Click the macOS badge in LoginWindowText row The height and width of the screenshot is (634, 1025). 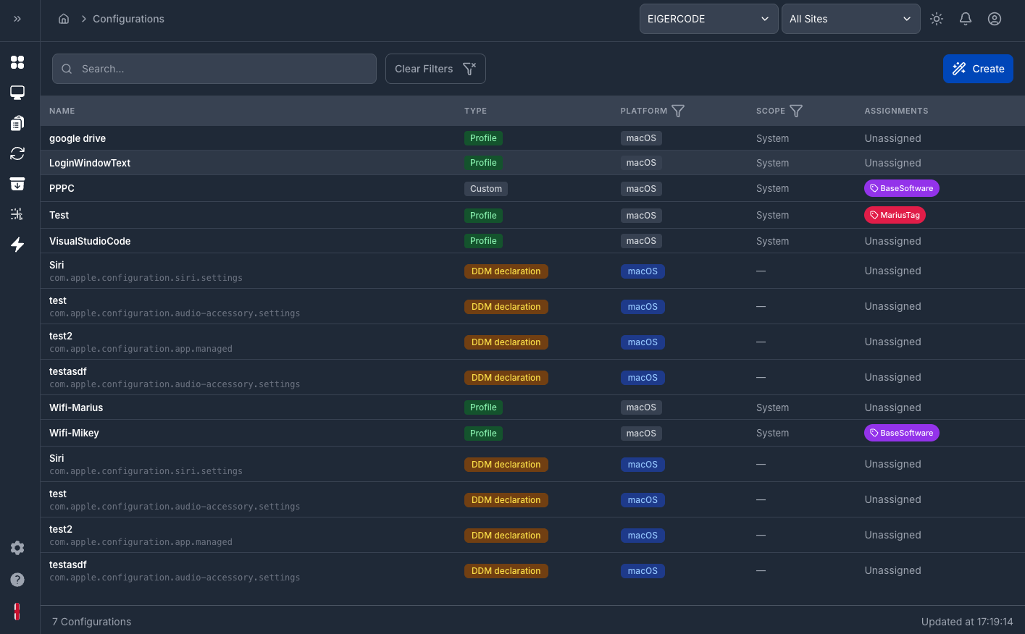pos(641,163)
